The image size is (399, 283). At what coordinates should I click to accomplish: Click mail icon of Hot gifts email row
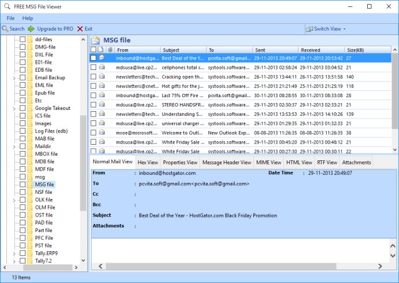point(102,86)
